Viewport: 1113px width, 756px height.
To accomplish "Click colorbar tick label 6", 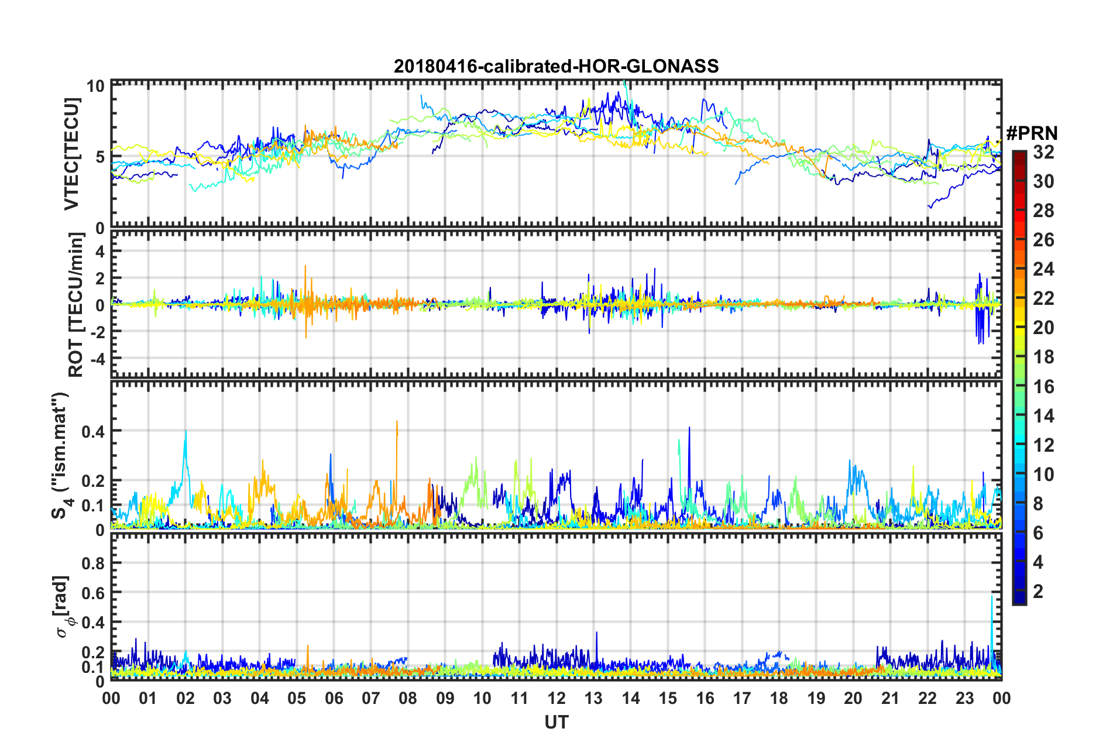I will [x=1038, y=533].
